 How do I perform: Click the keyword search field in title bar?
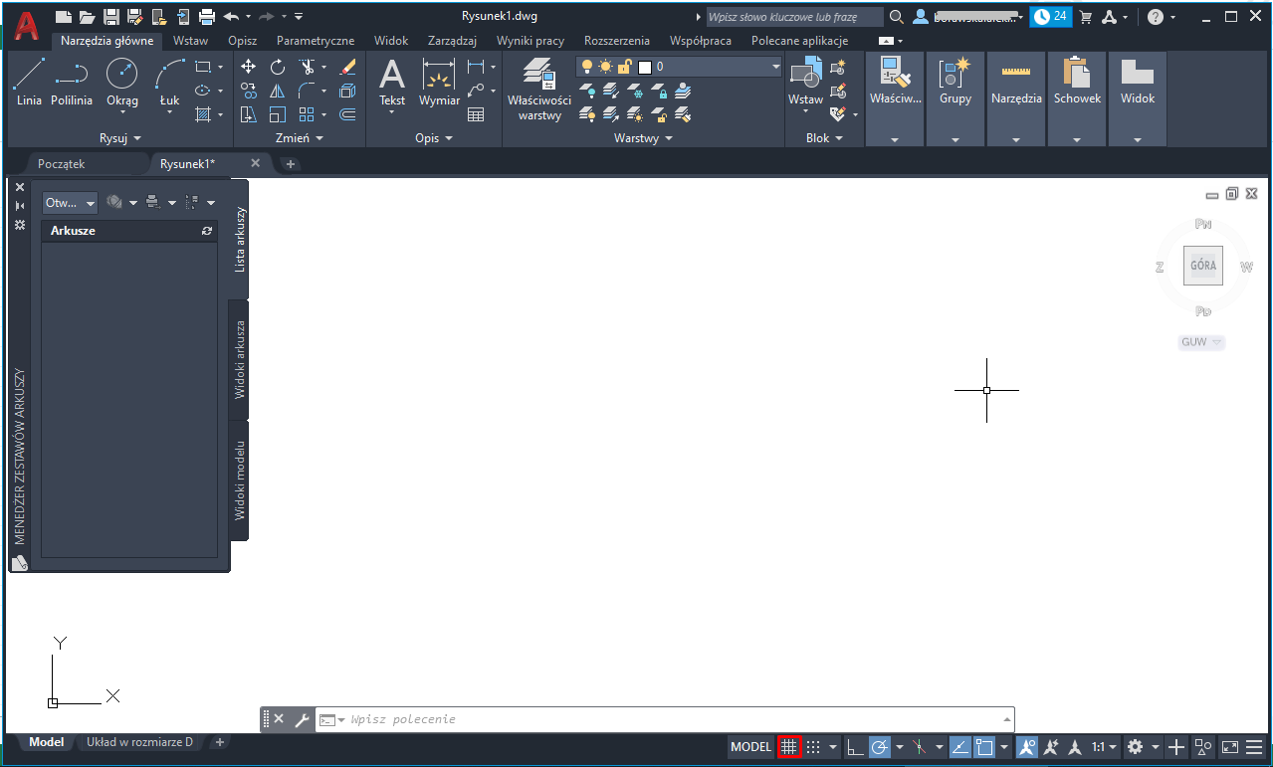tap(794, 17)
